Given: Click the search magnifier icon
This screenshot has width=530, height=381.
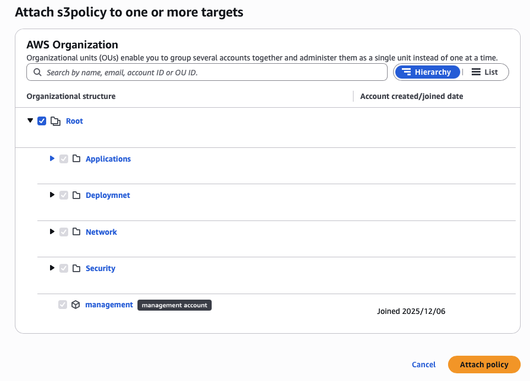Looking at the screenshot, I should coord(37,72).
